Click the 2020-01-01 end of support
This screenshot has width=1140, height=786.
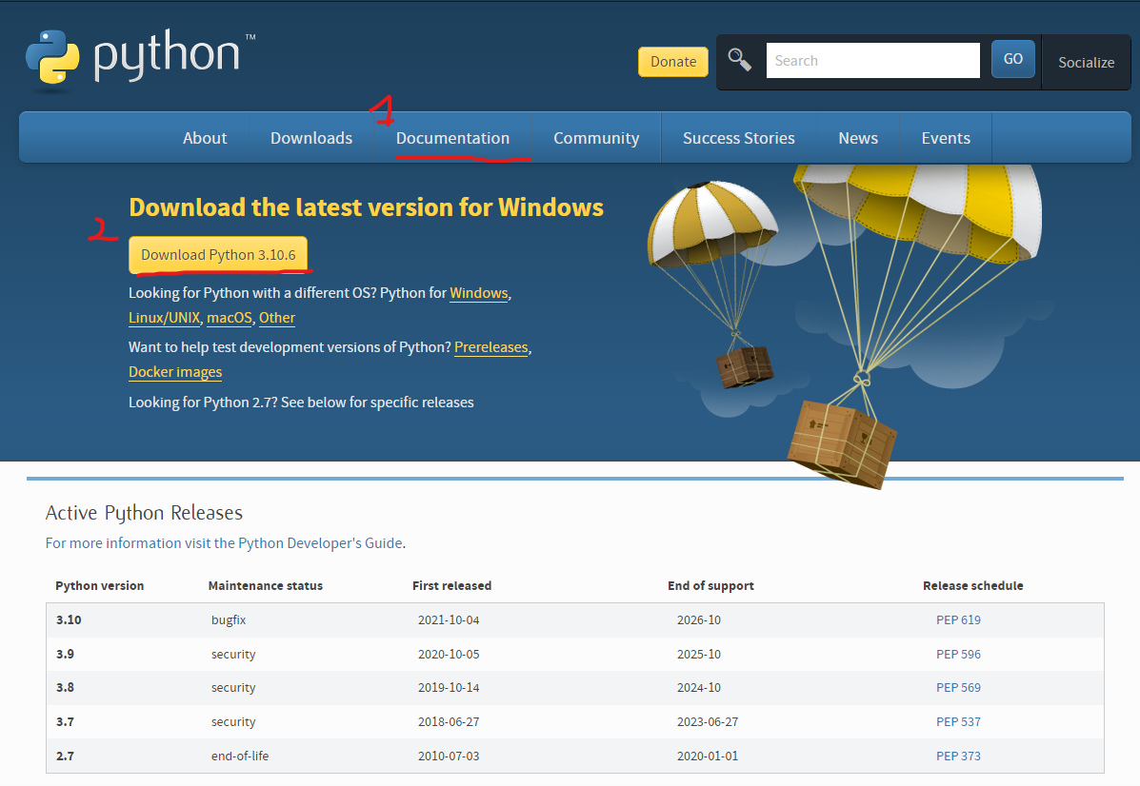click(x=708, y=756)
